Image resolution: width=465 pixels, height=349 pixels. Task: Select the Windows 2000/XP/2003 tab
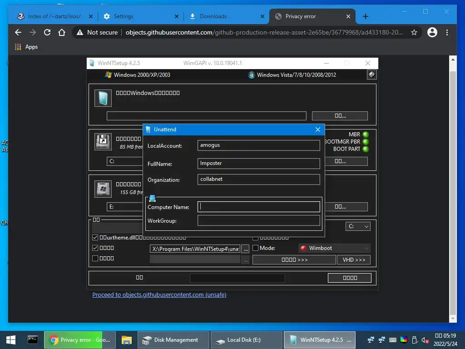[138, 75]
